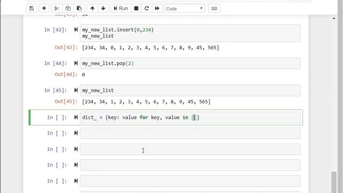
Task: Copy selected cells icon
Action: tap(68, 9)
